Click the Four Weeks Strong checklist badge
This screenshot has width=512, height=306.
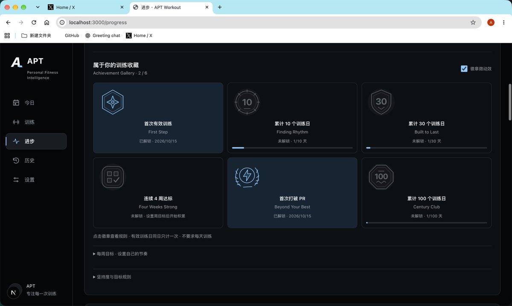click(x=113, y=177)
